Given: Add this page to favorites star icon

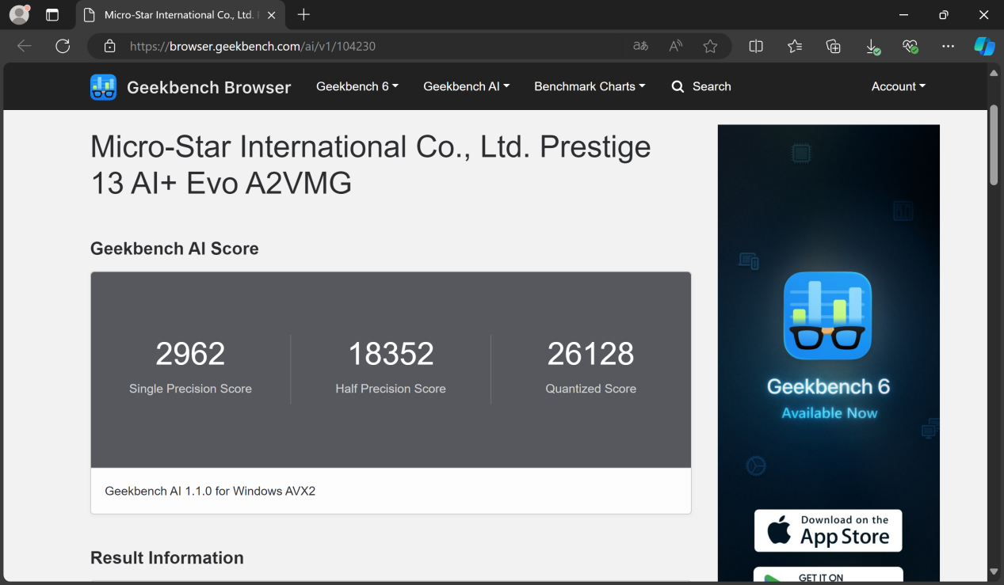Looking at the screenshot, I should click(710, 47).
